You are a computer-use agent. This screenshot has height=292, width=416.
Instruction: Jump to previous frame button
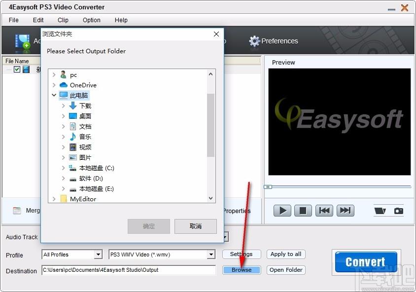pos(324,211)
